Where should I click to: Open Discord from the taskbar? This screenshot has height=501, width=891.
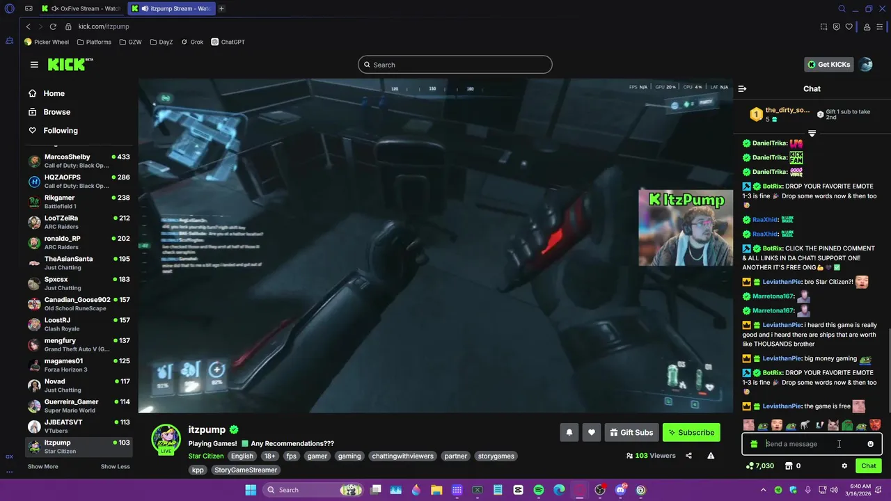620,490
